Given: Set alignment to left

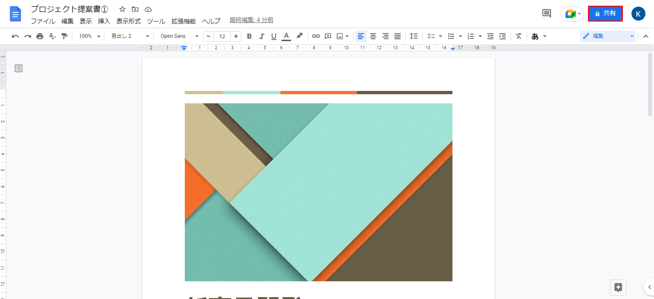Looking at the screenshot, I should tap(361, 36).
